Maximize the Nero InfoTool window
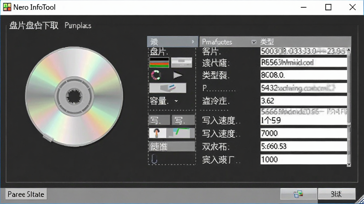Screen dimensions: 364x204 point(328,7)
